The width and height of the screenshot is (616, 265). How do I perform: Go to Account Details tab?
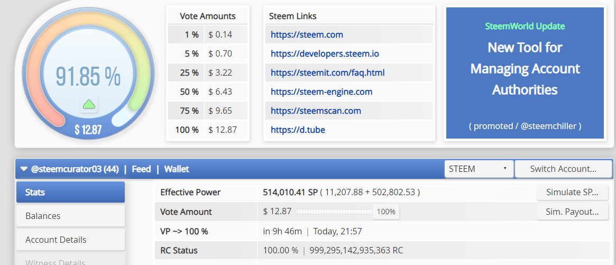[70, 240]
